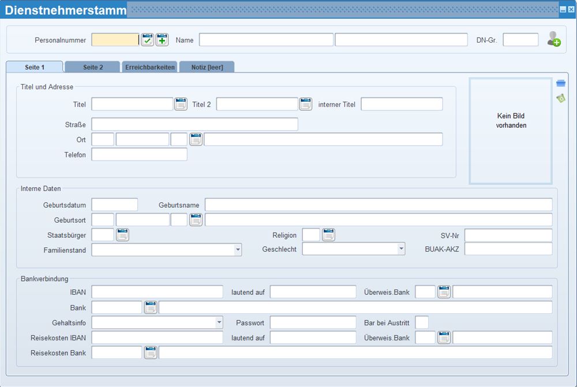Click blue scanner icon beside picture box
The height and width of the screenshot is (387, 577).
pos(561,84)
